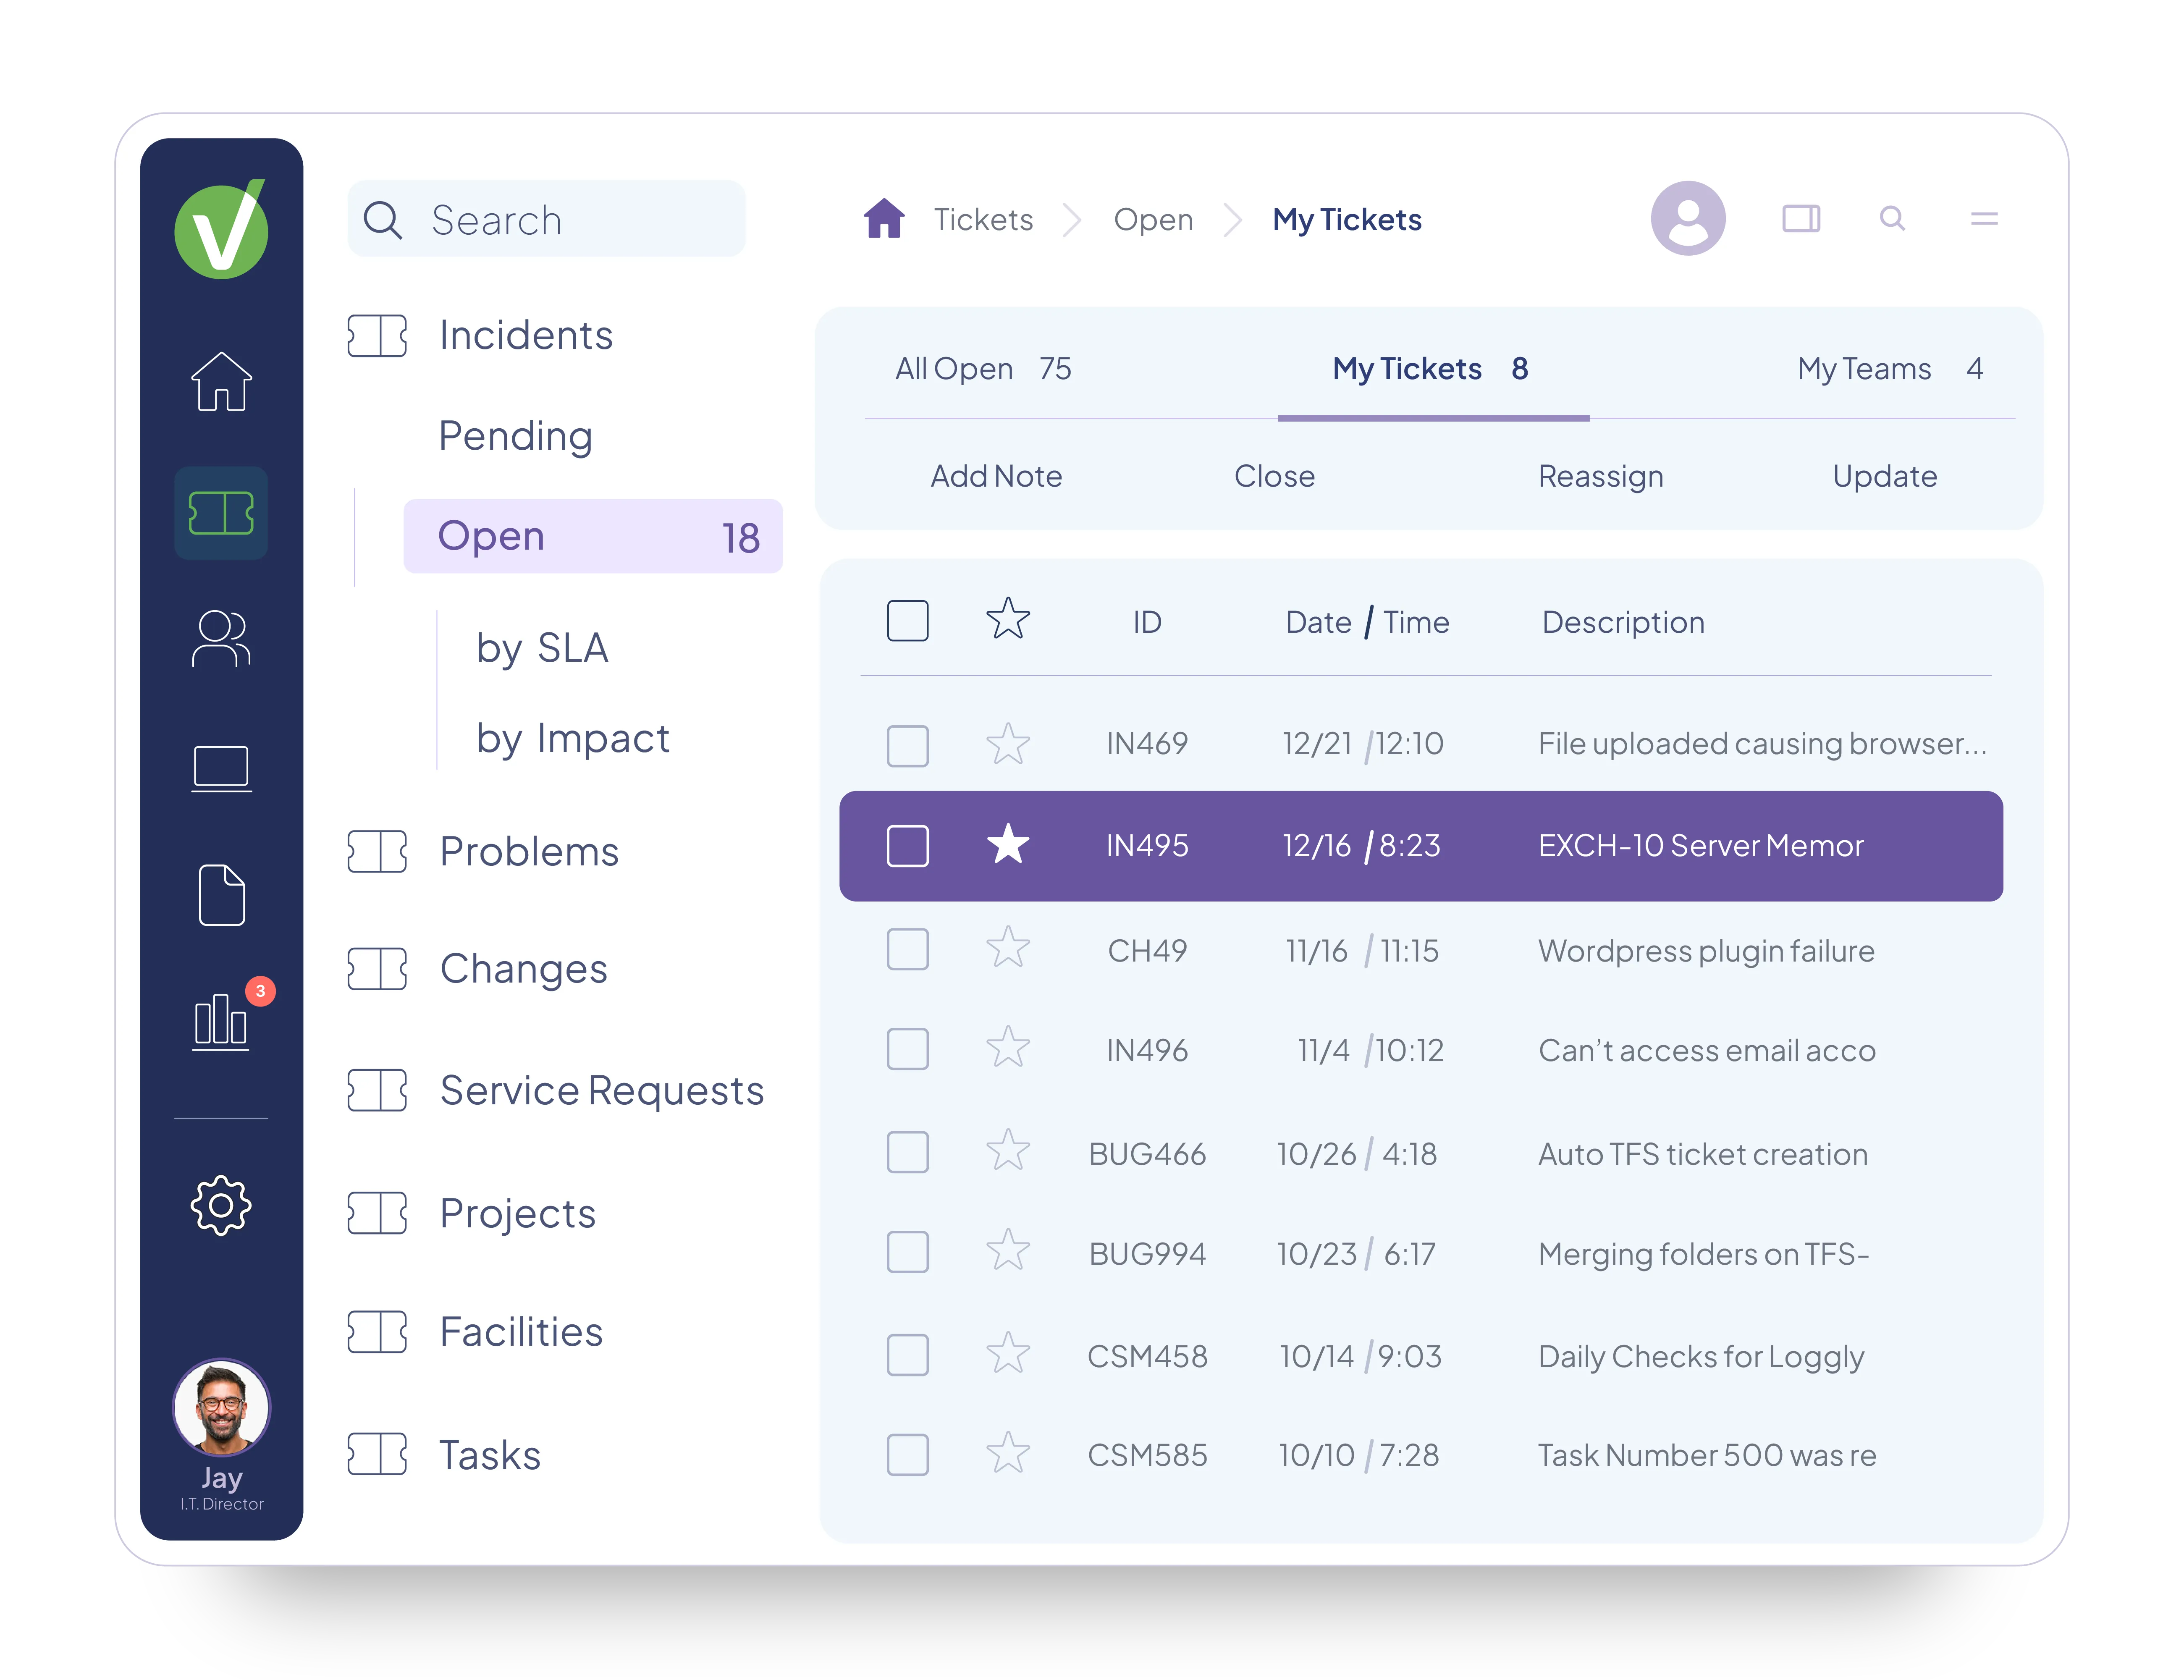
Task: Select the Tickets icon in dark sidebar
Action: pyautogui.click(x=221, y=513)
